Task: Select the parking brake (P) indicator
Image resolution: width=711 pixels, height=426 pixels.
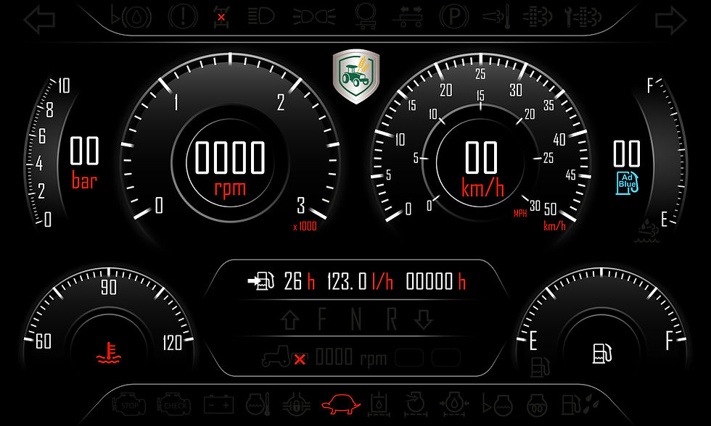Action: [x=453, y=17]
